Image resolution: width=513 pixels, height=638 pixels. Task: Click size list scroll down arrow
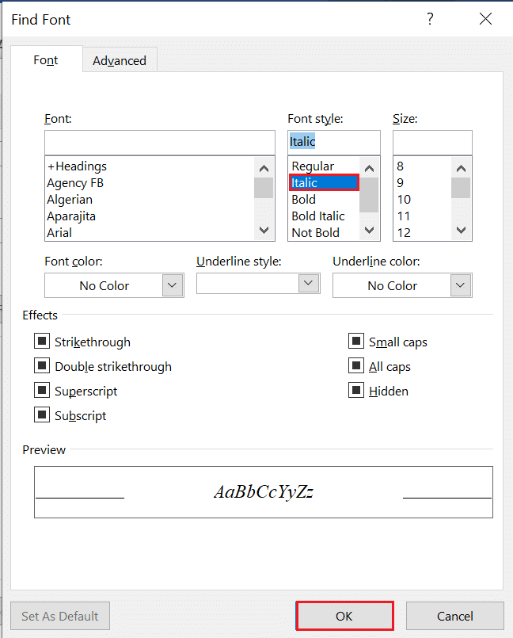coord(461,230)
